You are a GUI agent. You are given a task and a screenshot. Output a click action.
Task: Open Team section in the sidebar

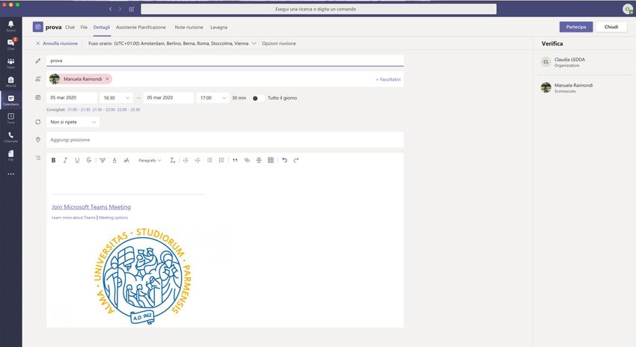10,63
